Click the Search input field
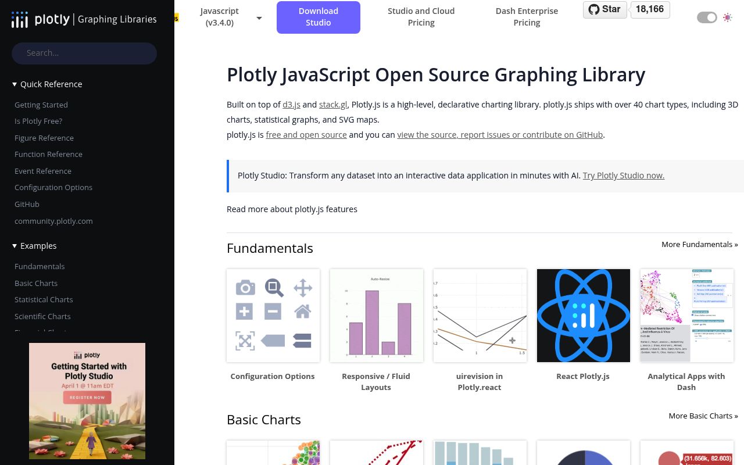 click(84, 53)
